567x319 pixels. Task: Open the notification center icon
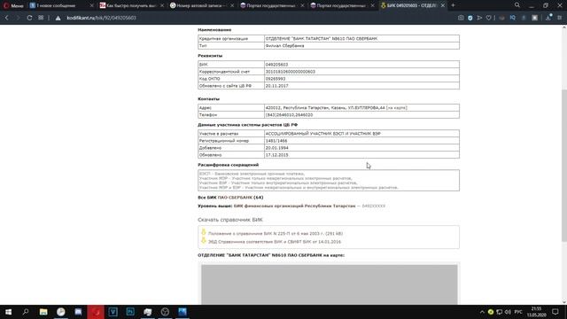(x=555, y=312)
